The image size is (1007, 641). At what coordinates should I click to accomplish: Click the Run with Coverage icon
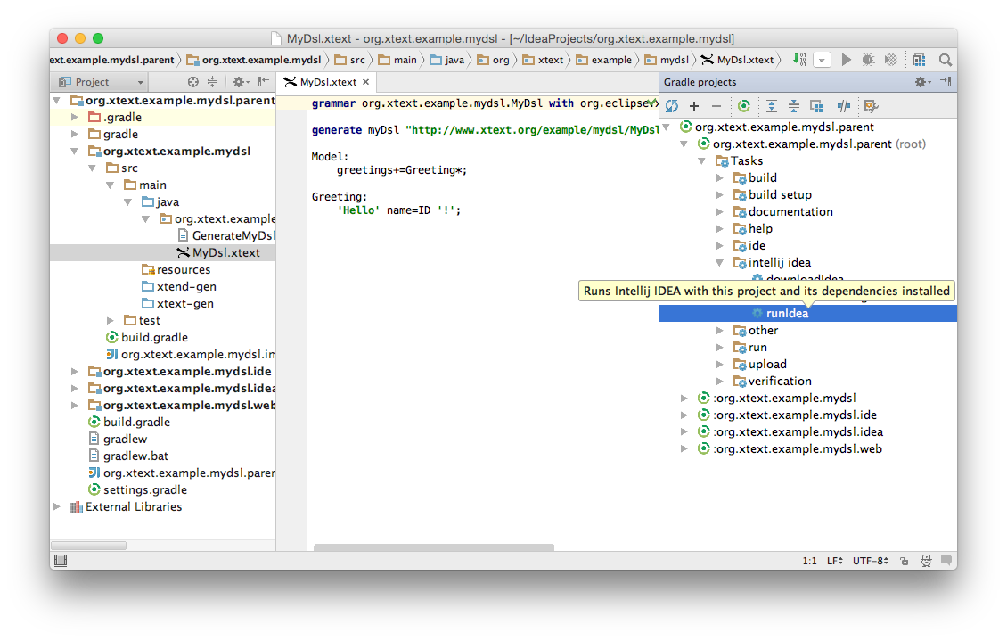pyautogui.click(x=890, y=60)
